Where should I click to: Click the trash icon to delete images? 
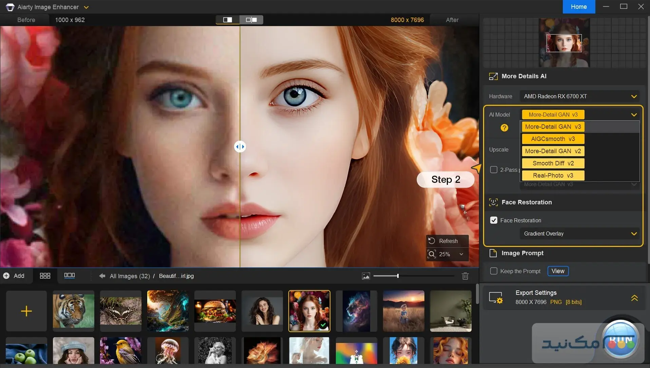point(465,276)
